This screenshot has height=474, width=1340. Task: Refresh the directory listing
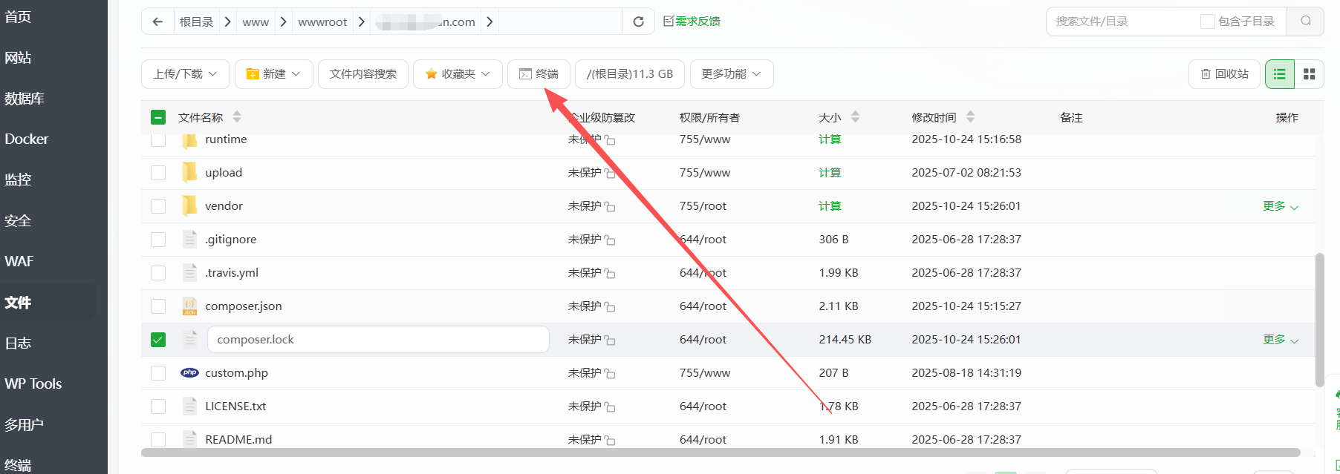pyautogui.click(x=638, y=22)
